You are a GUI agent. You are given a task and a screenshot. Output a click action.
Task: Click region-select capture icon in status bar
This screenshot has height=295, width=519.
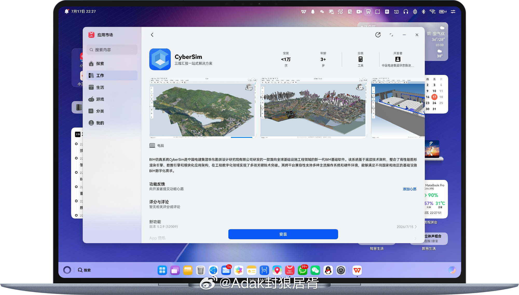(378, 12)
